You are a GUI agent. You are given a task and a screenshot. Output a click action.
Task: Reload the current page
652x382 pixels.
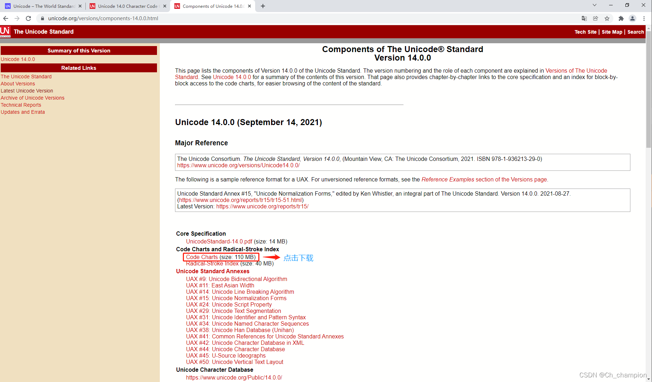click(x=28, y=18)
